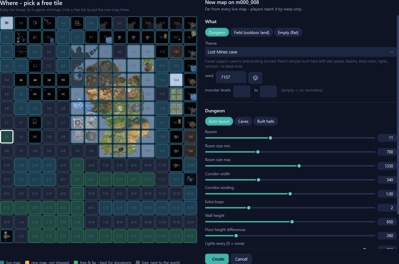The height and width of the screenshot is (264, 399).
Task: Cancel new map creation
Action: point(241,259)
